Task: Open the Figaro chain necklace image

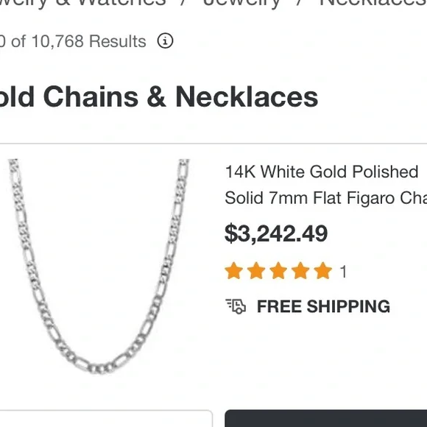Action: tap(99, 267)
